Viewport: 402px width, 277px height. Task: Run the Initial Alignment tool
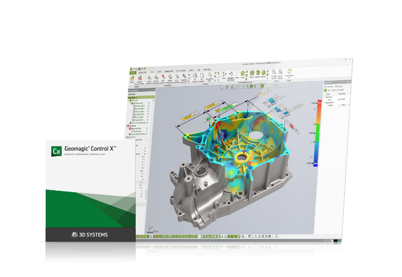[x=149, y=80]
